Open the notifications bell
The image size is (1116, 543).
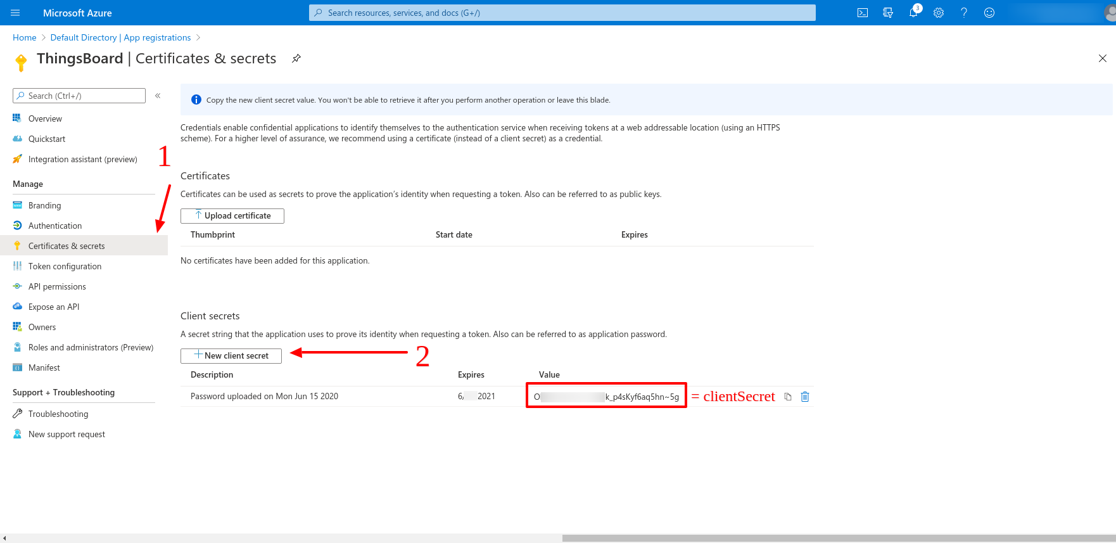[x=913, y=13]
